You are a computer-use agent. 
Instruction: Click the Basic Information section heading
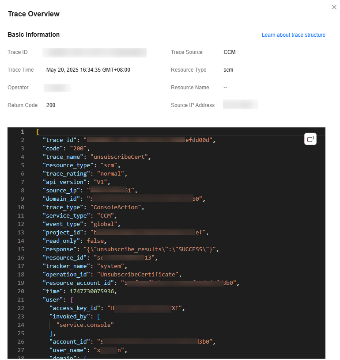tap(34, 34)
